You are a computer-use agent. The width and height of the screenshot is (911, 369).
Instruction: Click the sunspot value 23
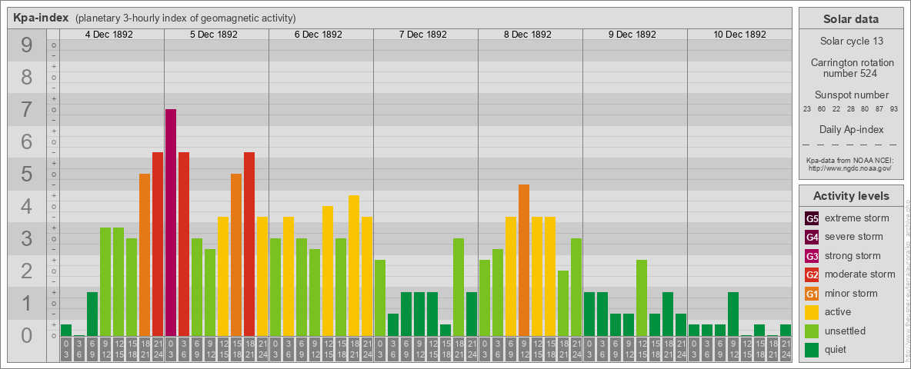807,110
